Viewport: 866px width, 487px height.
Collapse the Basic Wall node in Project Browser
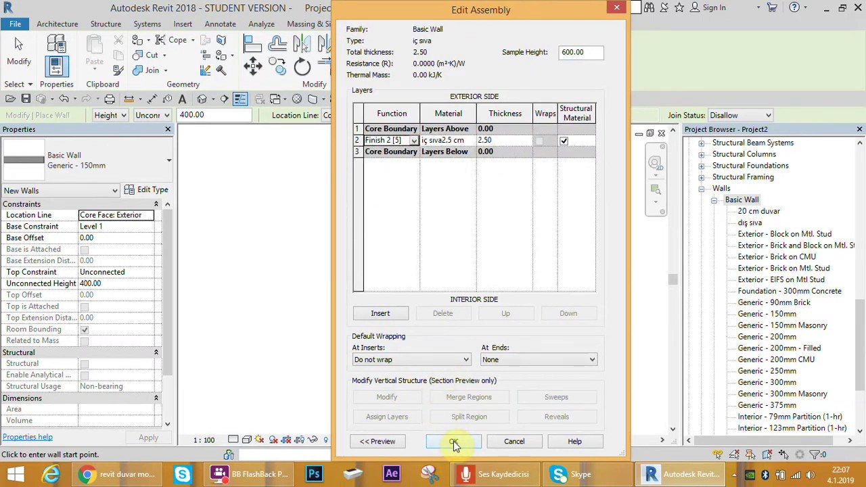714,200
